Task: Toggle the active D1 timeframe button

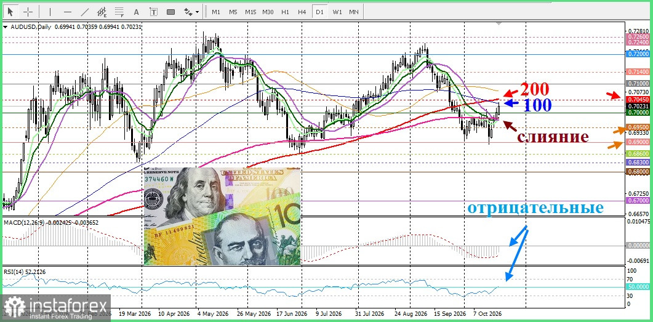Action: tap(319, 12)
